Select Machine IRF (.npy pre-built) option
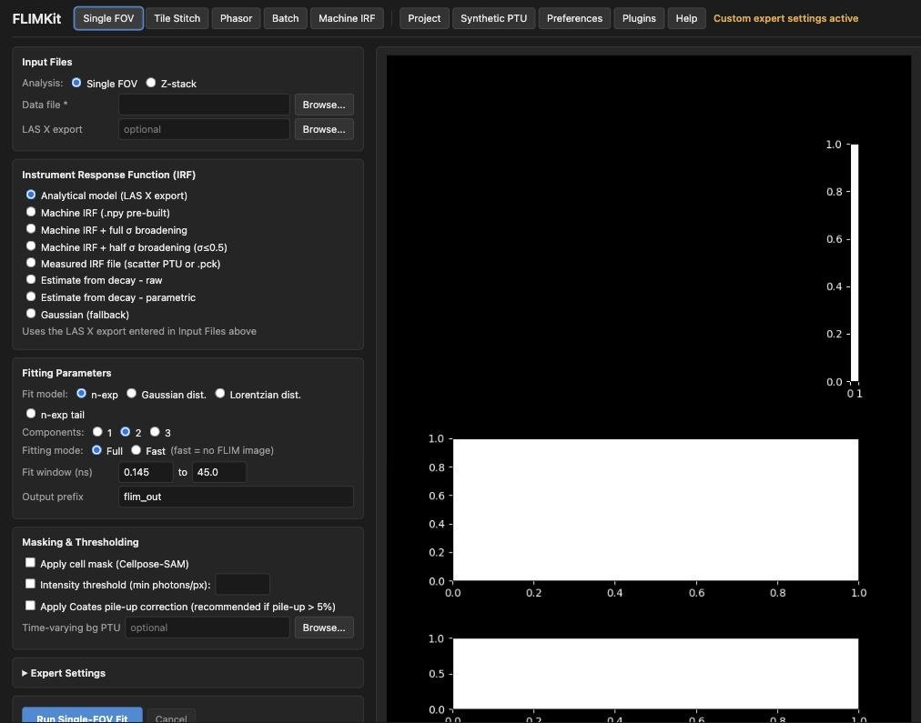This screenshot has width=921, height=723. tap(31, 212)
